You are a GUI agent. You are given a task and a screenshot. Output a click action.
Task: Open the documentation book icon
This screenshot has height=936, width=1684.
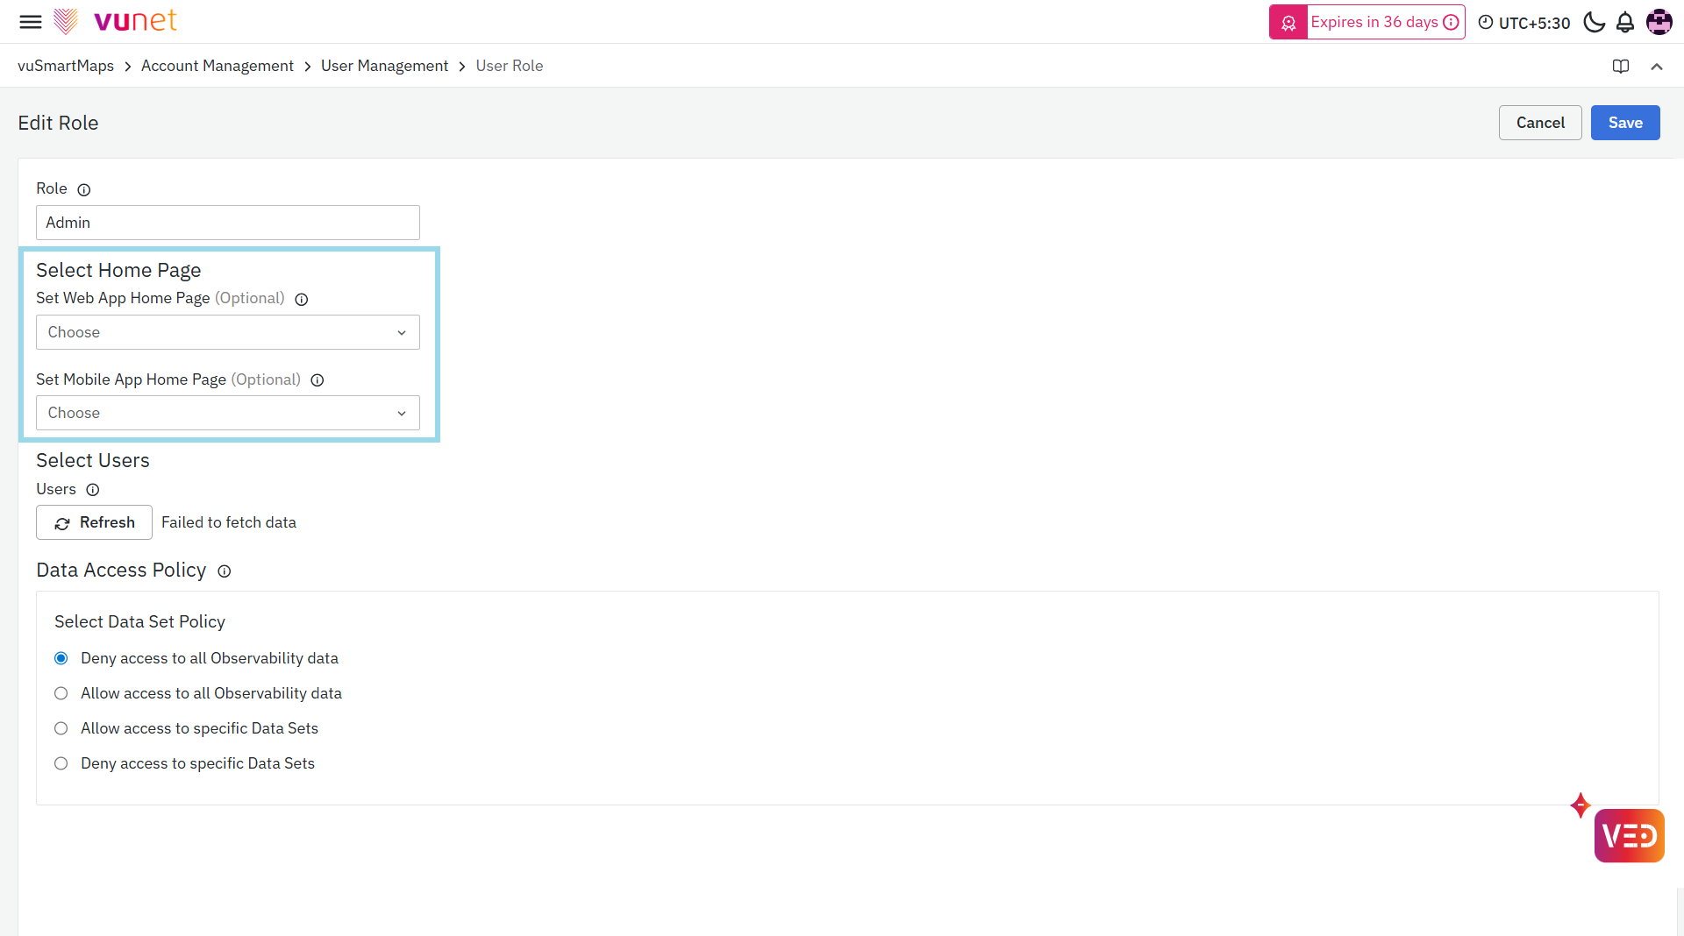(1621, 67)
